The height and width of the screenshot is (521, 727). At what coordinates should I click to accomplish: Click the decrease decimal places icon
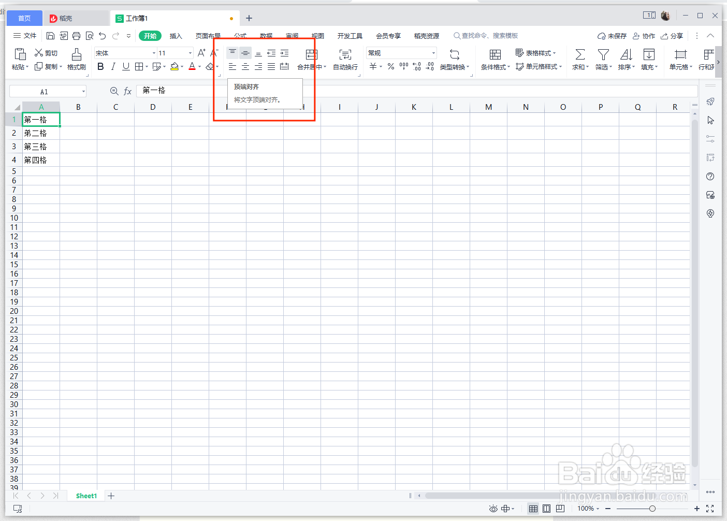click(x=430, y=66)
